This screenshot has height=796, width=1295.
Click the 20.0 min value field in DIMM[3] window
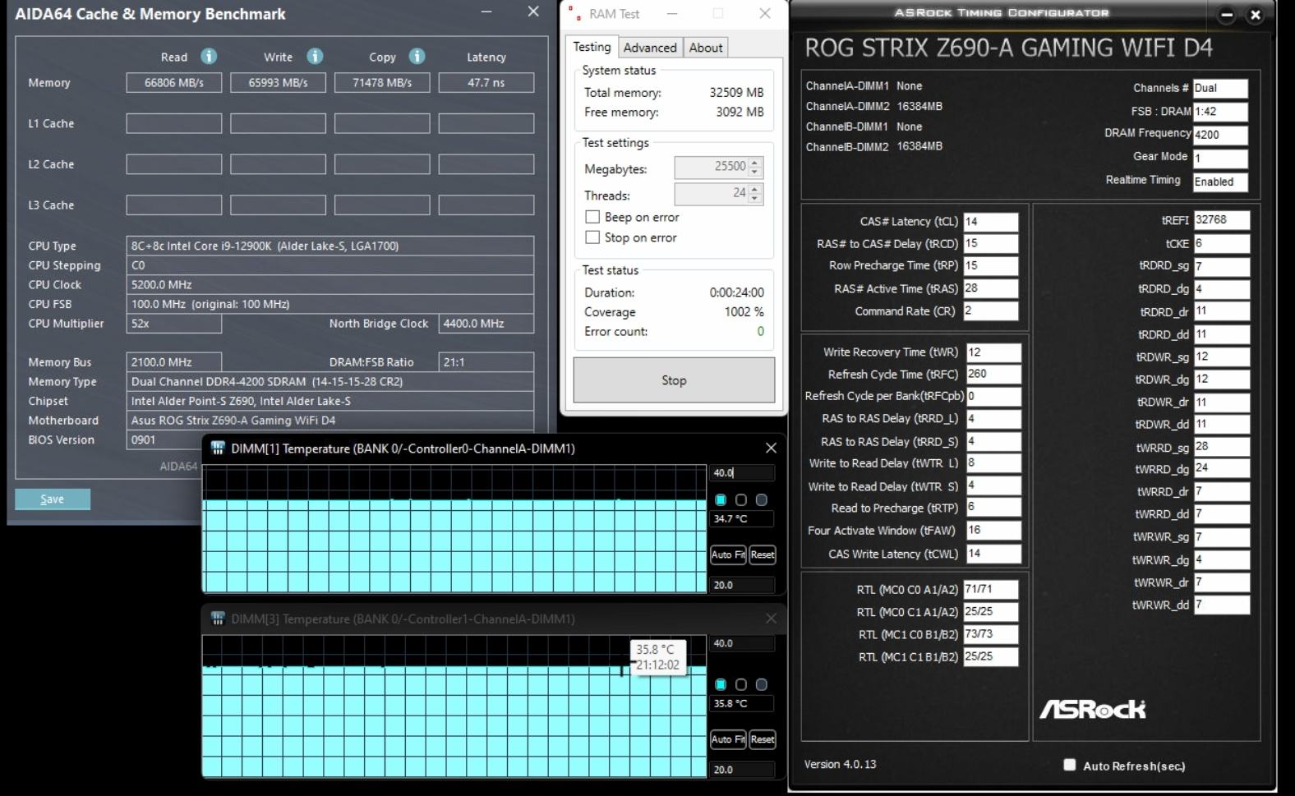[x=742, y=770]
